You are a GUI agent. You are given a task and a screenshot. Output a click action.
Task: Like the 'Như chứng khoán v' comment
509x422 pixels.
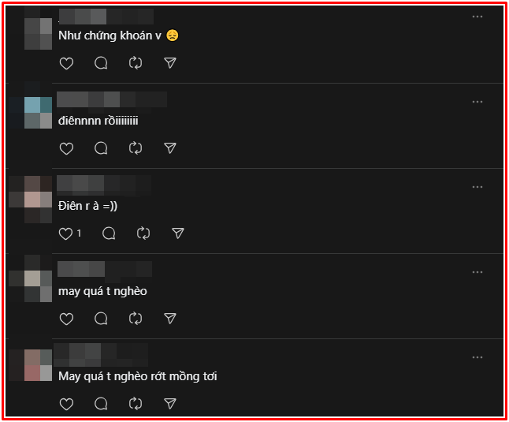tap(66, 63)
